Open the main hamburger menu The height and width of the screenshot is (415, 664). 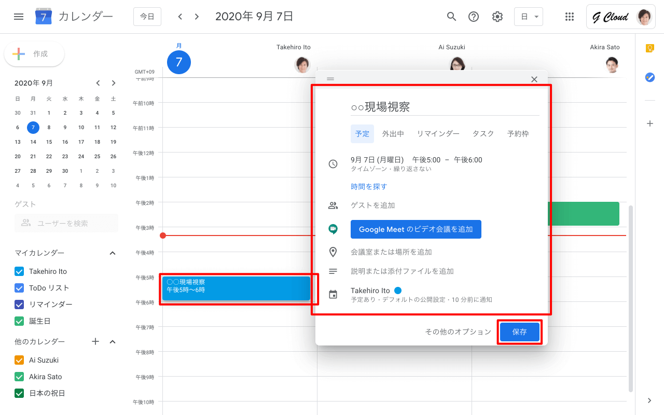(x=19, y=17)
